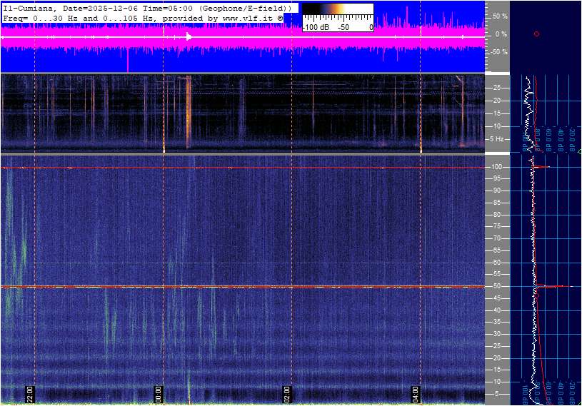The height and width of the screenshot is (406, 582).
Task: Click the dB color scale gradient bar
Action: (x=338, y=11)
